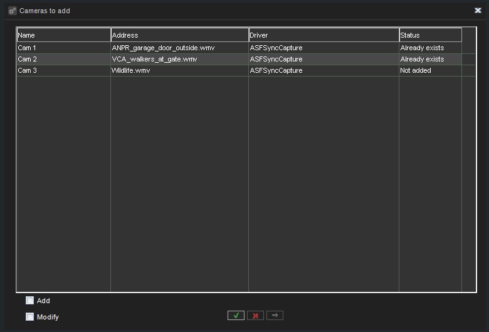Click the gray right arrow button

pos(275,316)
